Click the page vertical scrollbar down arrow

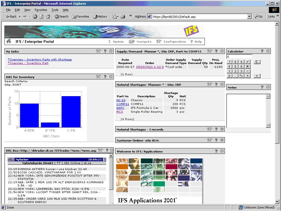coord(277,202)
